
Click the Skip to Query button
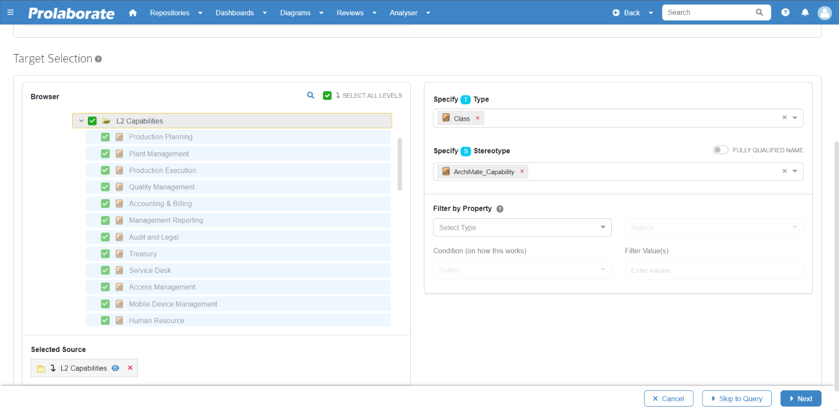tap(736, 398)
